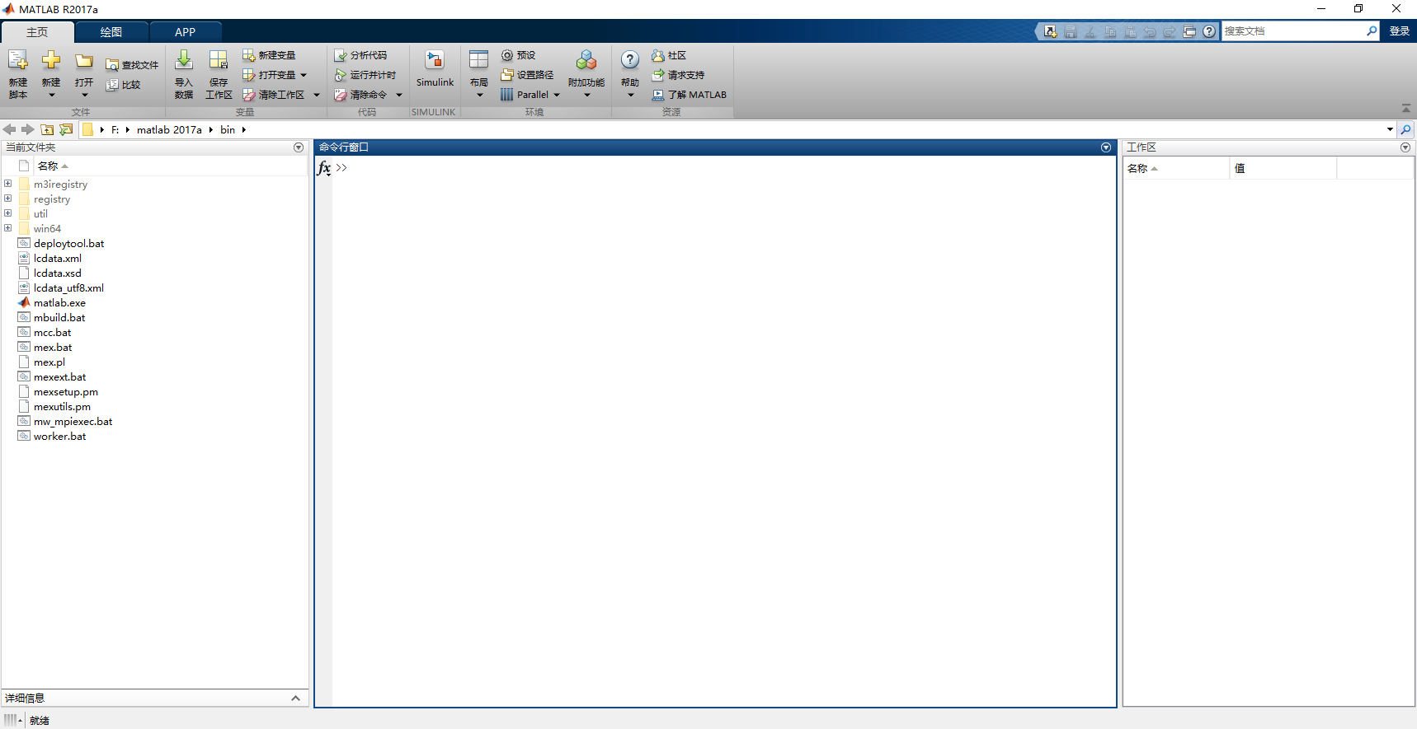Image resolution: width=1417 pixels, height=729 pixels.
Task: Click the Sign In (登录) button
Action: coord(1399,31)
